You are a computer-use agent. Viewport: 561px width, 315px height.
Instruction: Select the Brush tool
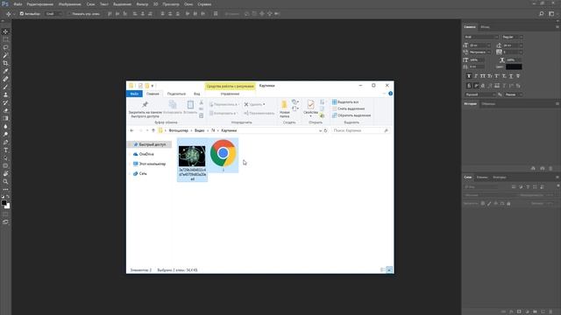coord(5,87)
